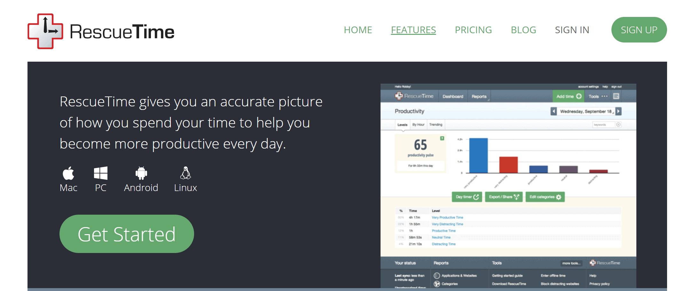Click the Download RescueTime link

(509, 284)
